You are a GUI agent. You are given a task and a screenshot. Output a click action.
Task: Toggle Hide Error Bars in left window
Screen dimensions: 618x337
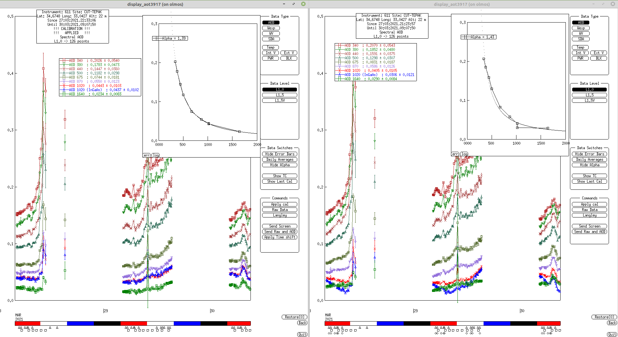click(x=280, y=154)
